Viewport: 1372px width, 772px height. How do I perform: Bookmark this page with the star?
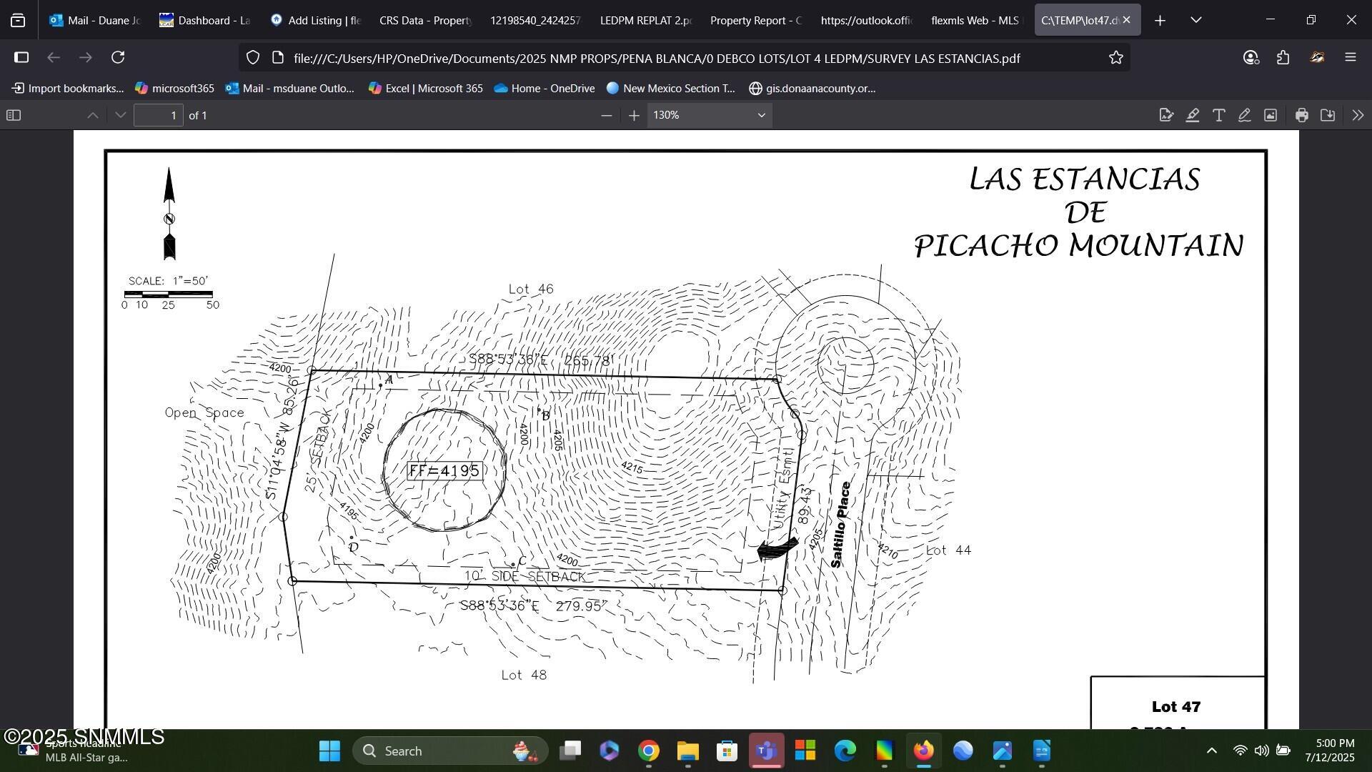[x=1115, y=58]
